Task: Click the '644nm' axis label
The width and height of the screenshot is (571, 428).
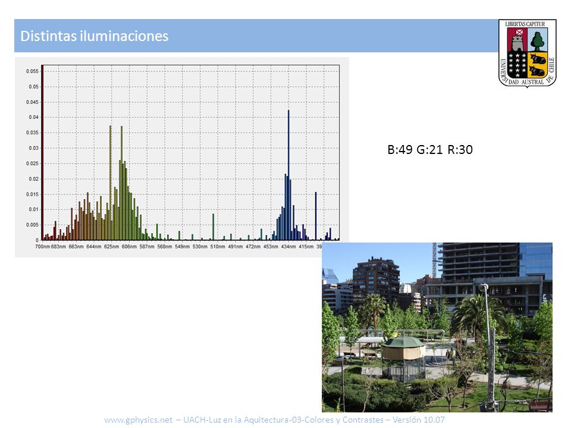Action: (x=93, y=247)
